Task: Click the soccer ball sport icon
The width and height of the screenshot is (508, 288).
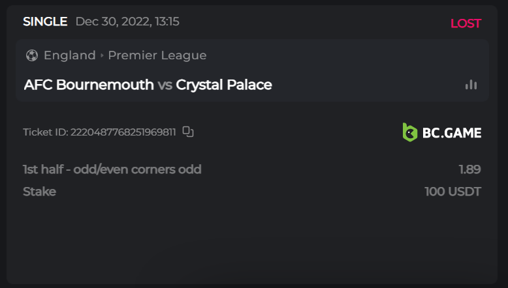Action: [x=31, y=55]
